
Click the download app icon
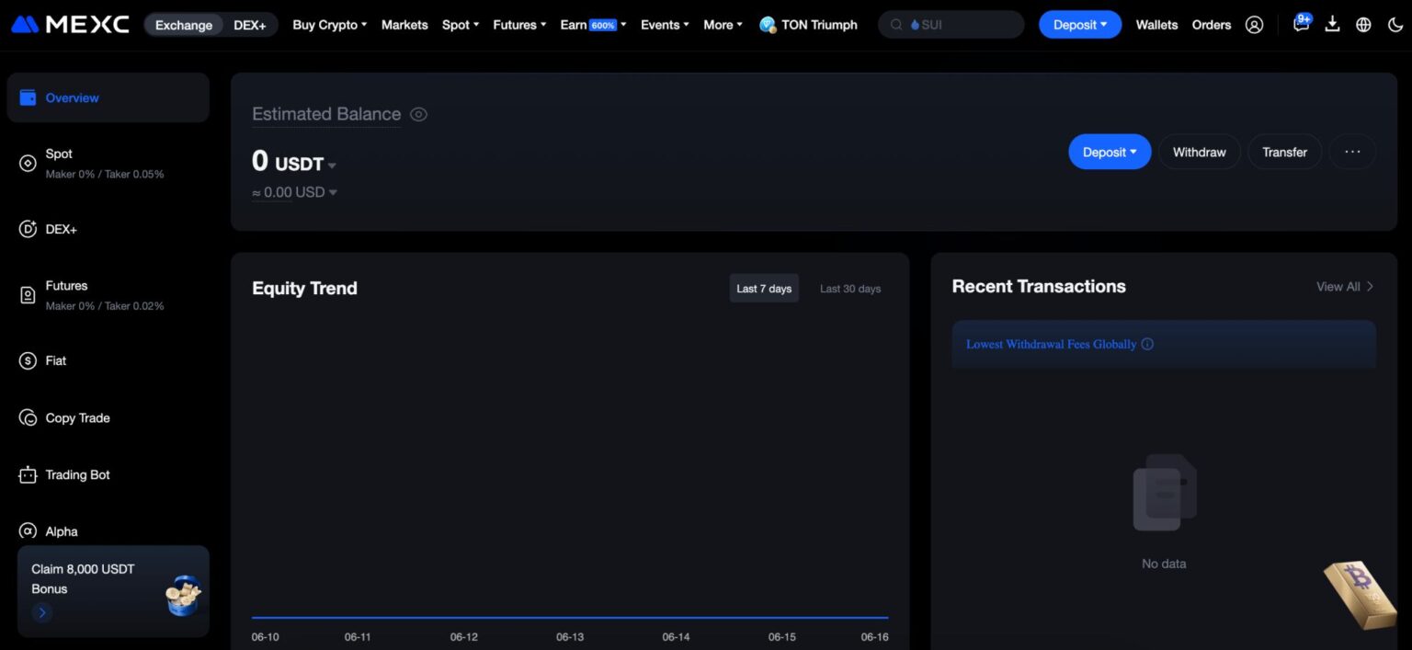coord(1332,25)
